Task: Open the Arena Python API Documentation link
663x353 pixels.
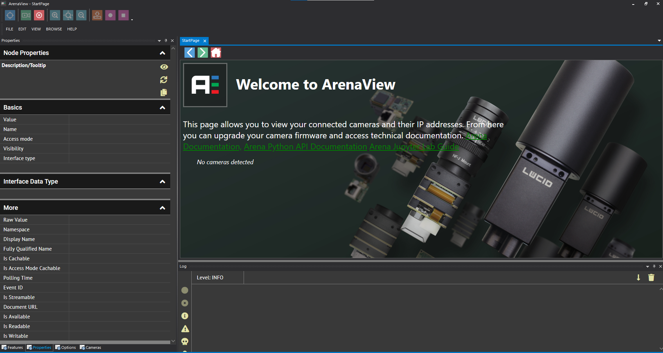Action: 306,147
